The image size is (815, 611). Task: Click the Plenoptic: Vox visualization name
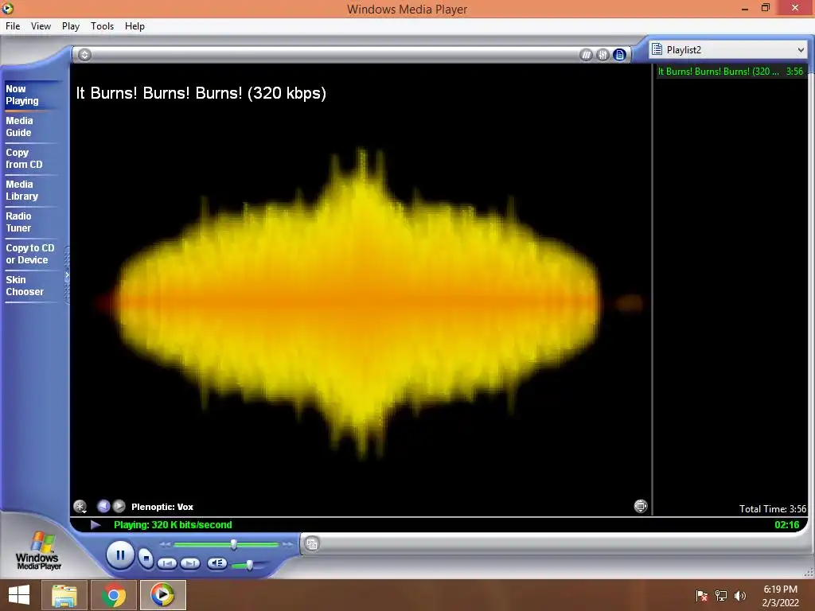click(x=162, y=507)
